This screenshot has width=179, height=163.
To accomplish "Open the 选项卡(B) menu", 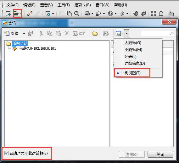I will (x=82, y=5).
